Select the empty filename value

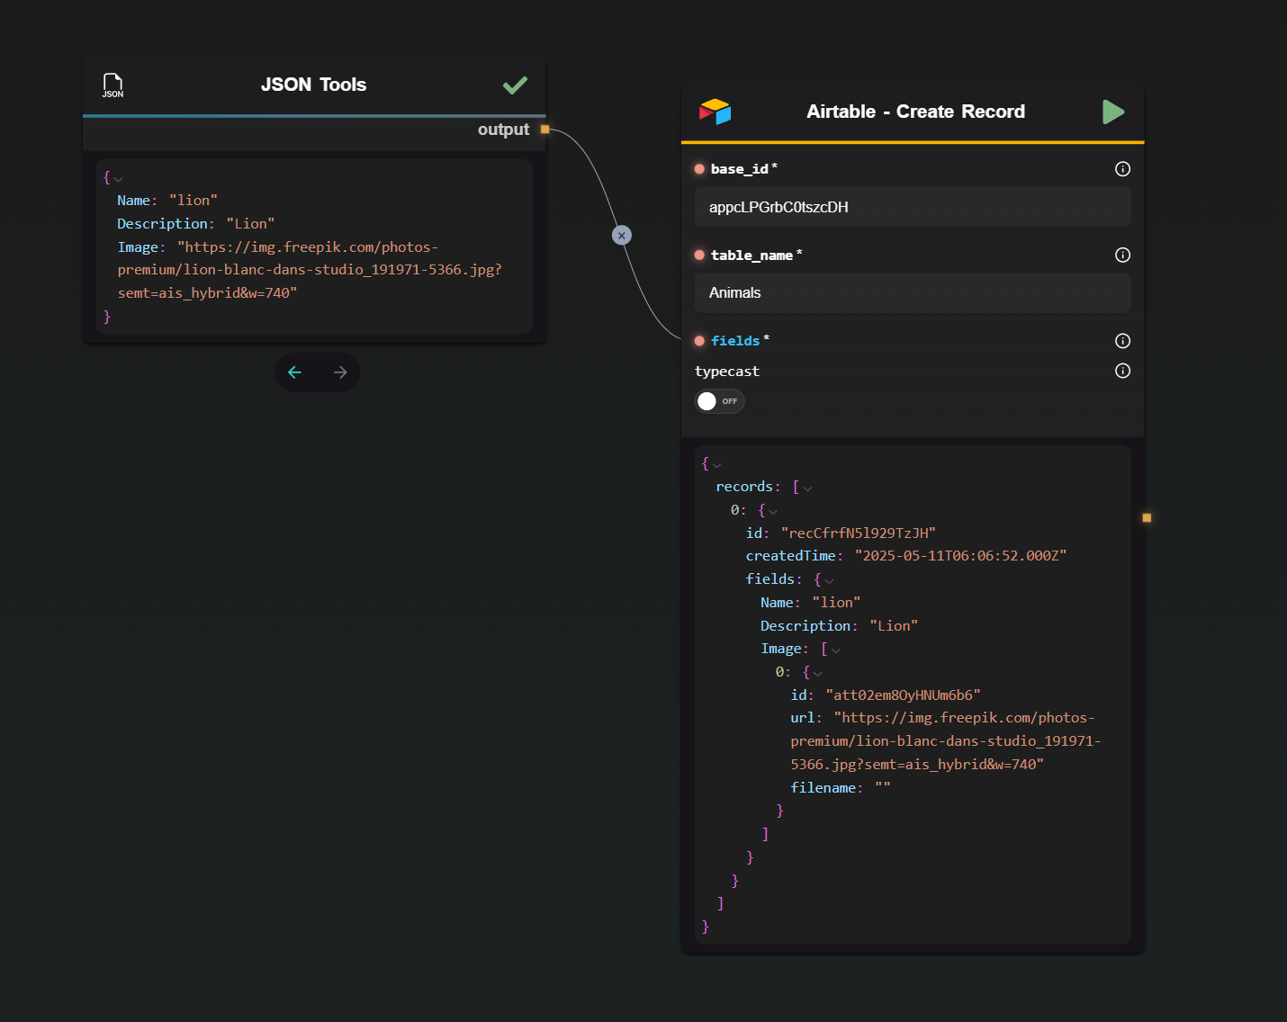tap(883, 788)
